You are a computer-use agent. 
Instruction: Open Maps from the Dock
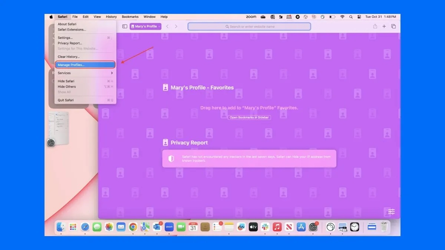tap(145, 227)
